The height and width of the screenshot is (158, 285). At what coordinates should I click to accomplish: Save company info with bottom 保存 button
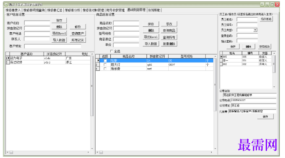tap(265, 117)
